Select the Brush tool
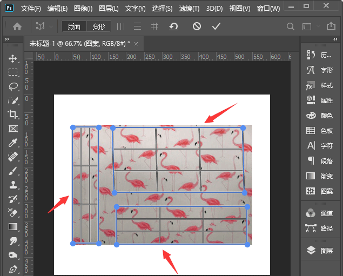 click(13, 171)
